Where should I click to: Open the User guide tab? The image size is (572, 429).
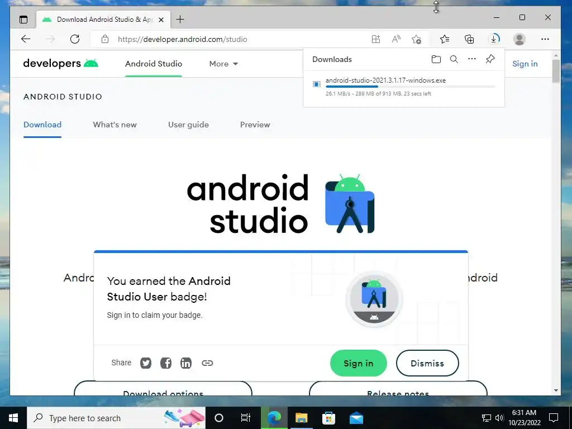188,125
